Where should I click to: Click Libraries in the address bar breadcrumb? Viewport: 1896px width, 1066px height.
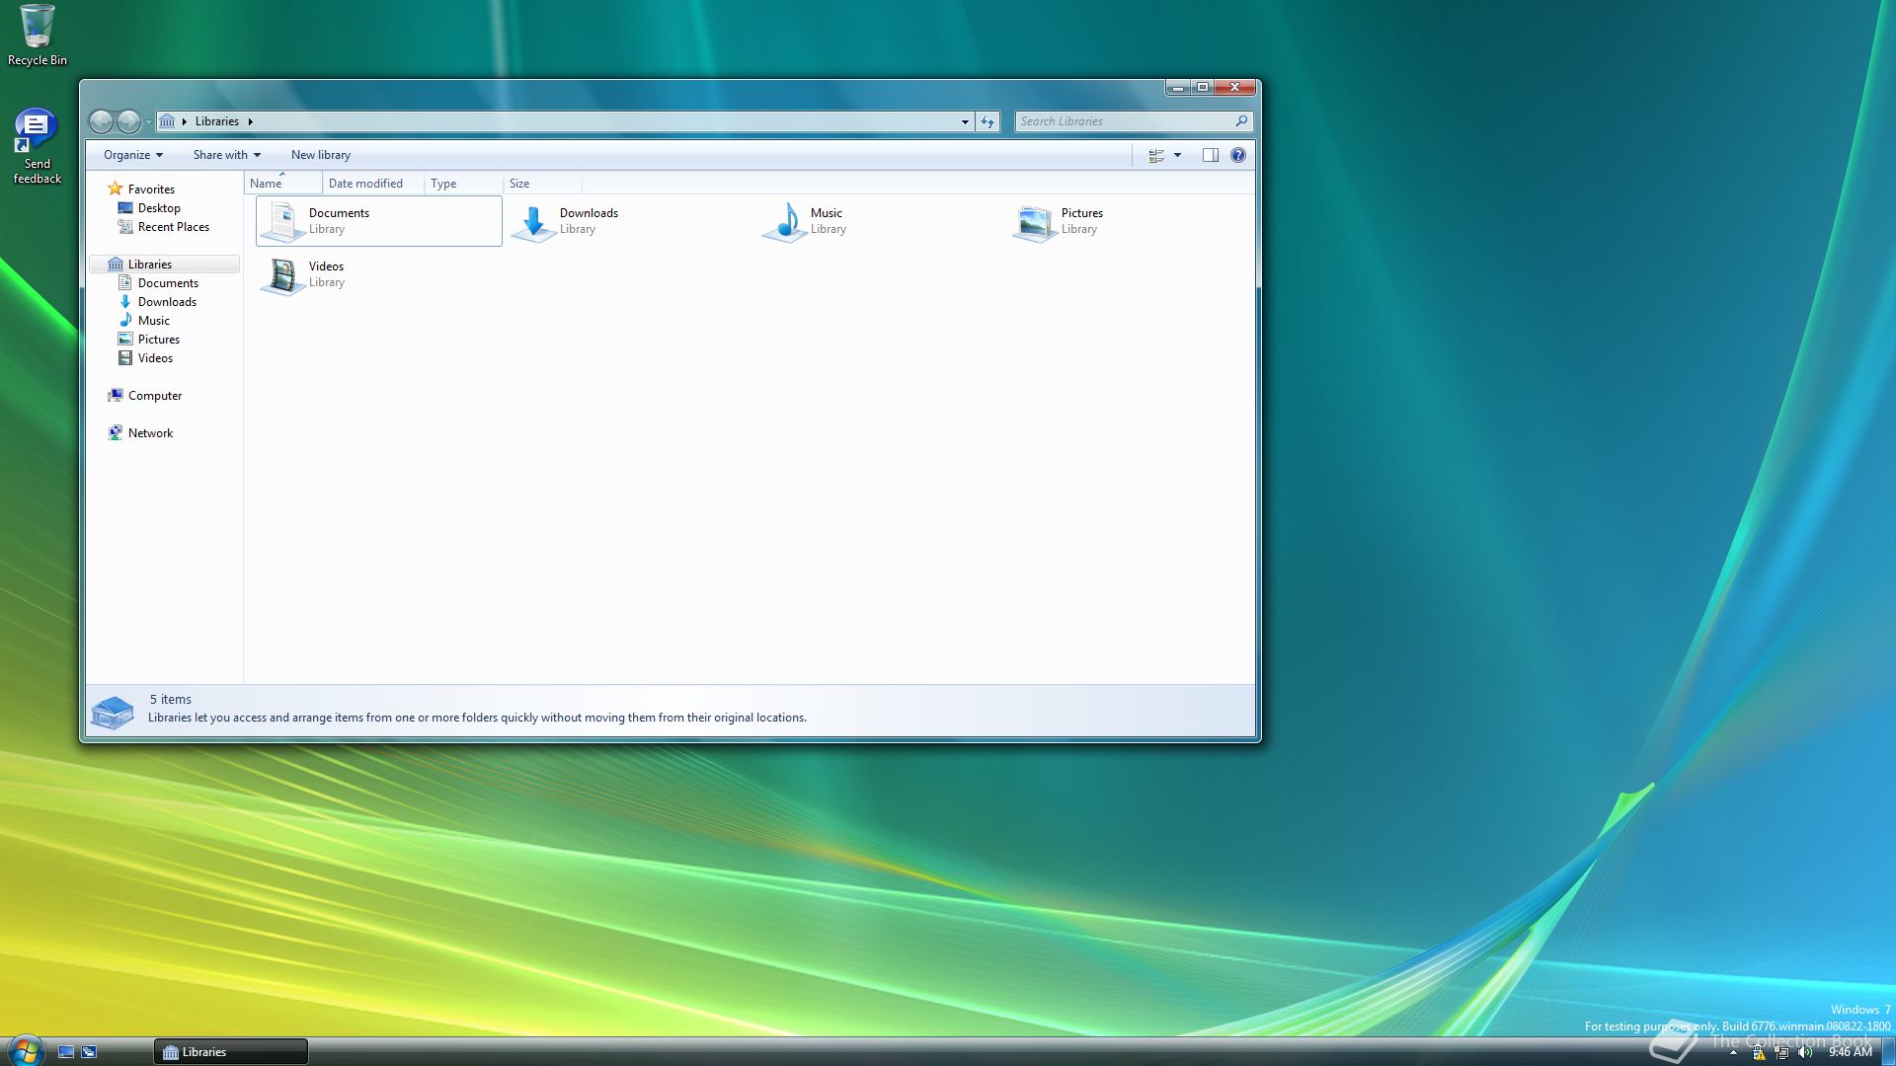[217, 121]
